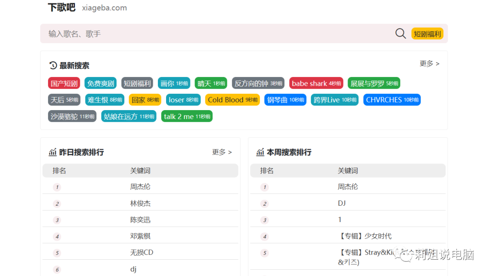Screen dimensions: 490x276
Task: Click the 短剧福利 yellow button
Action: tap(427, 34)
